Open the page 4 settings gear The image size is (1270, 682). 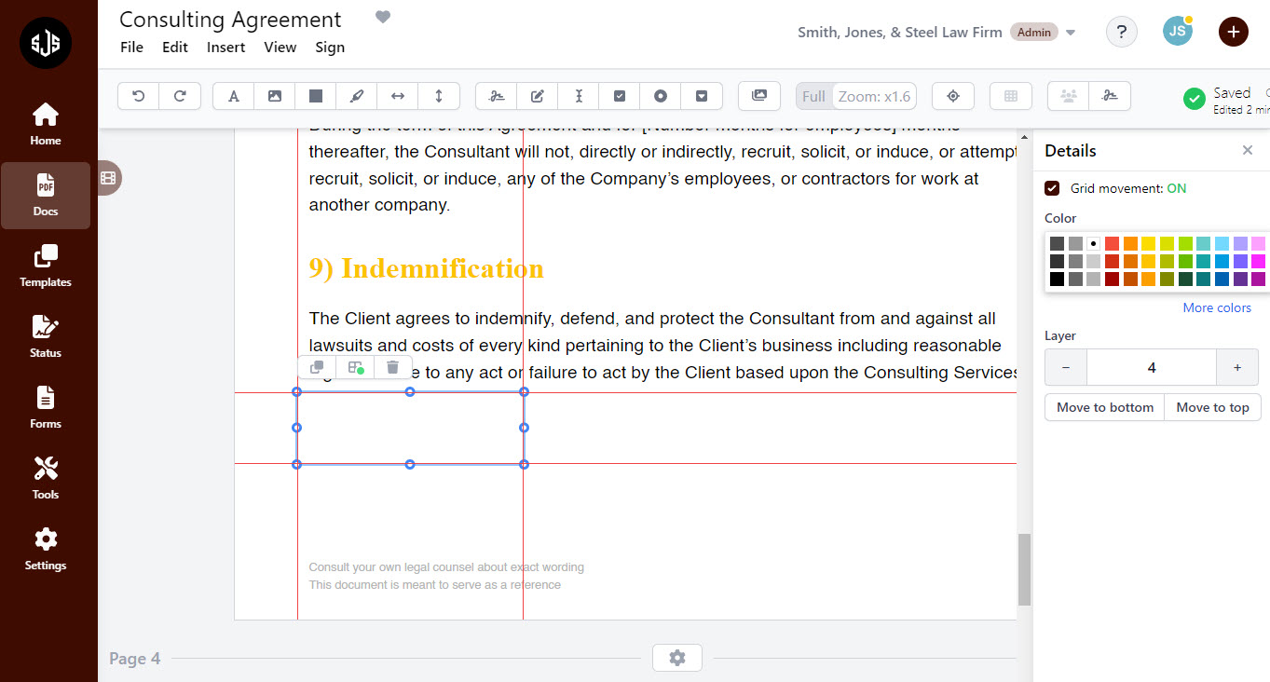click(x=677, y=658)
